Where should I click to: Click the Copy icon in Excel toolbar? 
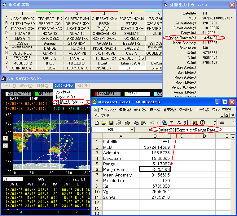click(136, 123)
